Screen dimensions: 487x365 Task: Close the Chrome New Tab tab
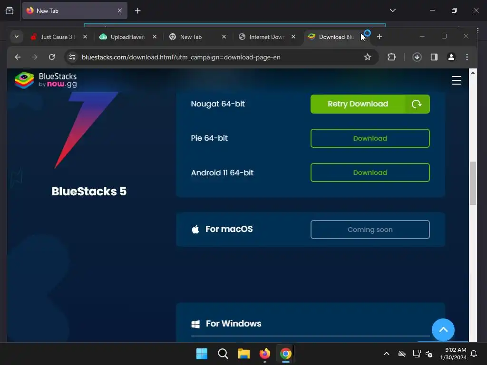click(224, 37)
